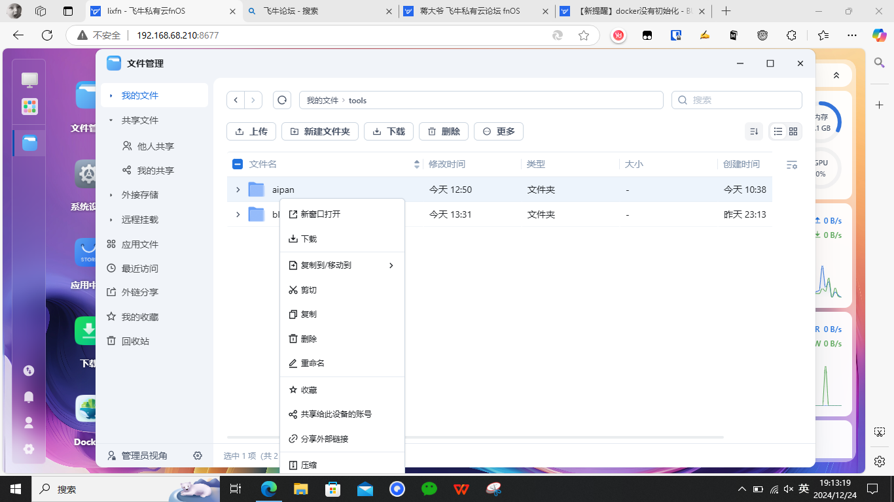Choose 下载 in the context menu
The height and width of the screenshot is (502, 894).
[x=342, y=239]
